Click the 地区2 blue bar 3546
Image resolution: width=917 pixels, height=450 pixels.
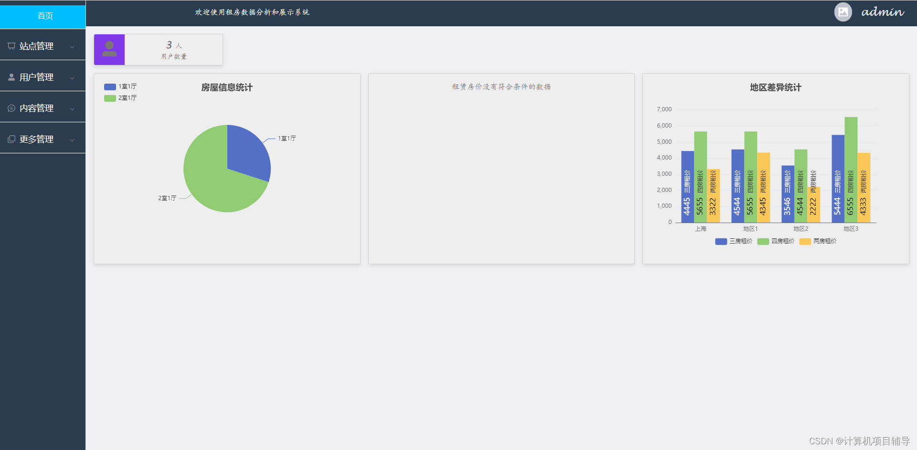point(788,194)
